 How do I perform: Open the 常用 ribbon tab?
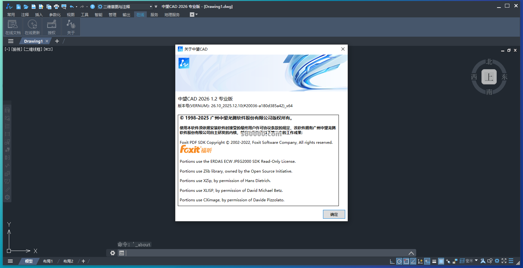coord(11,15)
